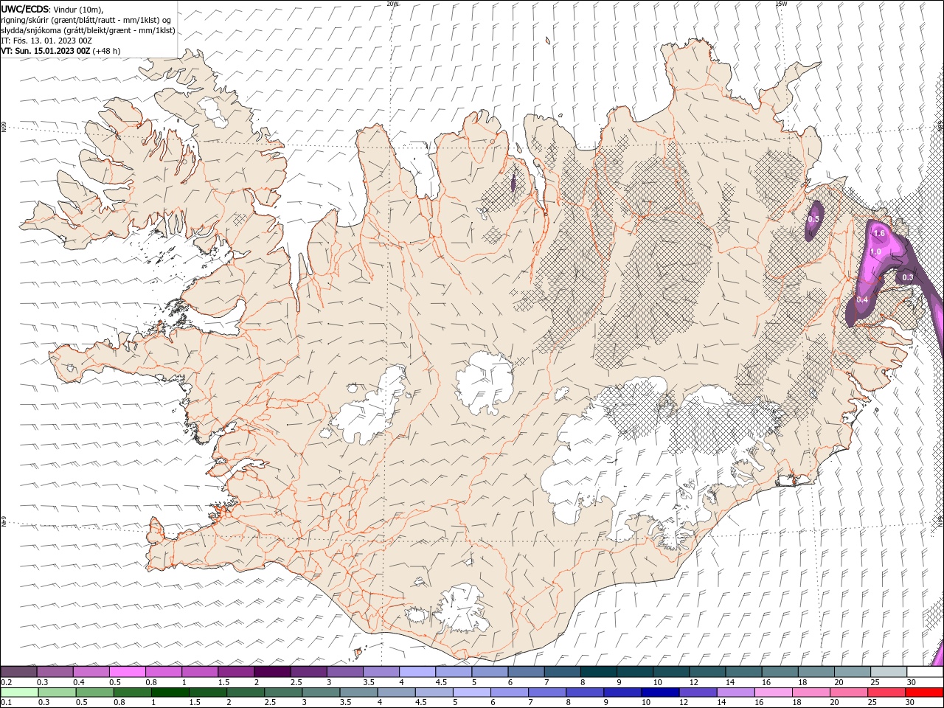Pick the snow legend swatch from 3 to 3.5
The height and width of the screenshot is (708, 944).
(x=344, y=671)
